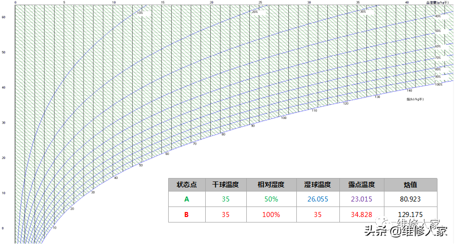
Task: Click the 23.015 dew point value
Action: click(x=362, y=199)
